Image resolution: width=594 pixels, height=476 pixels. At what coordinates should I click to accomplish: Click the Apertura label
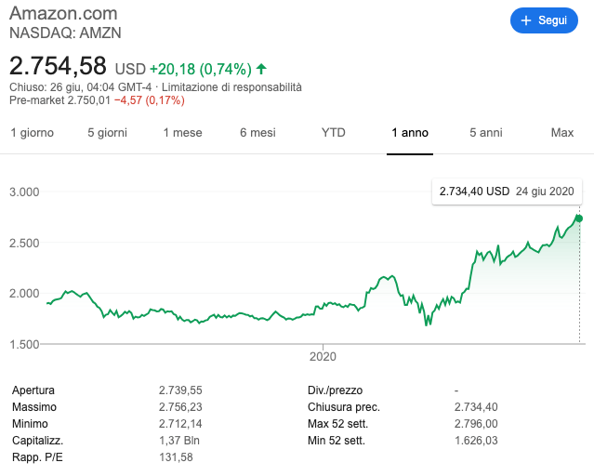33,390
